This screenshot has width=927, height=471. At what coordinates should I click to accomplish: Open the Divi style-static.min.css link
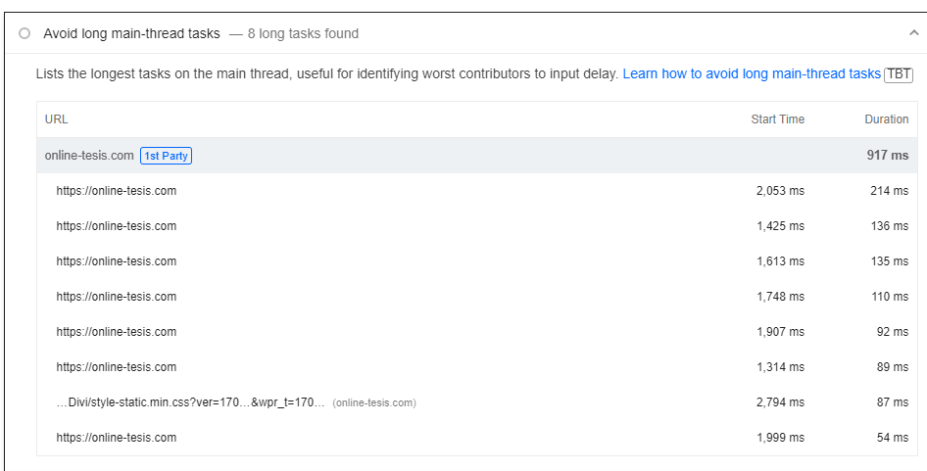[191, 402]
